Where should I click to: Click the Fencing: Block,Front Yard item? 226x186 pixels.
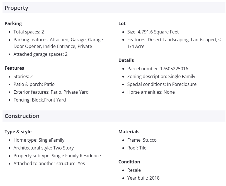[40, 100]
